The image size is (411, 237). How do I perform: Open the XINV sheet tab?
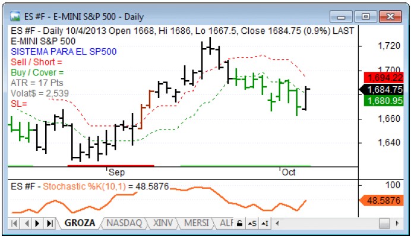coord(163,223)
